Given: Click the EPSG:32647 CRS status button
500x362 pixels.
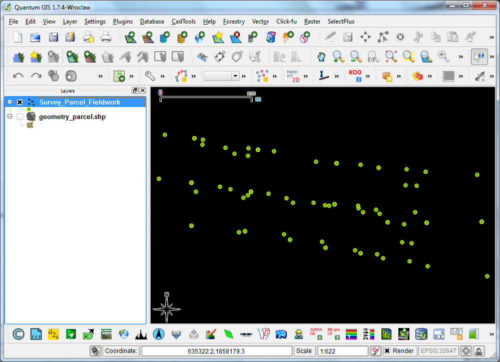Looking at the screenshot, I should coord(438,351).
